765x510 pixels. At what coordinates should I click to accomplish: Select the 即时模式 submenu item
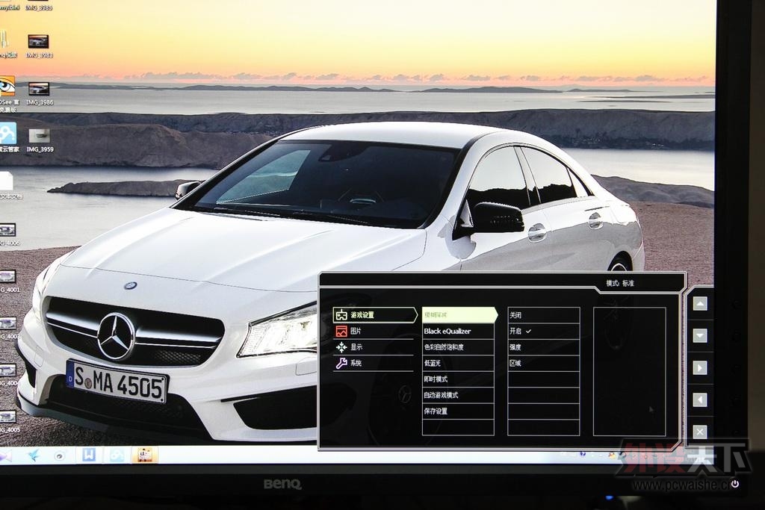pos(458,379)
